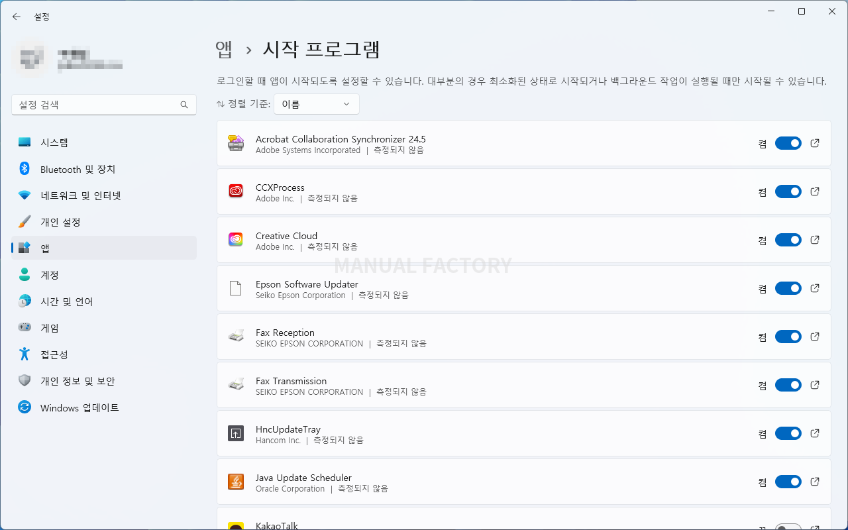Switch off Java Update Scheduler startup
This screenshot has height=530, width=848.
788,482
